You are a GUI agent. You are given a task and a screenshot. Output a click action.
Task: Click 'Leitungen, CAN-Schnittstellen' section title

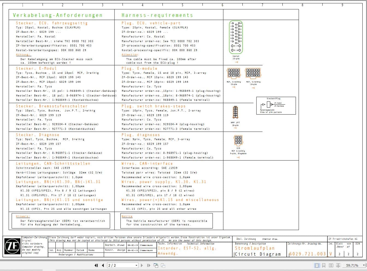pos(53,164)
